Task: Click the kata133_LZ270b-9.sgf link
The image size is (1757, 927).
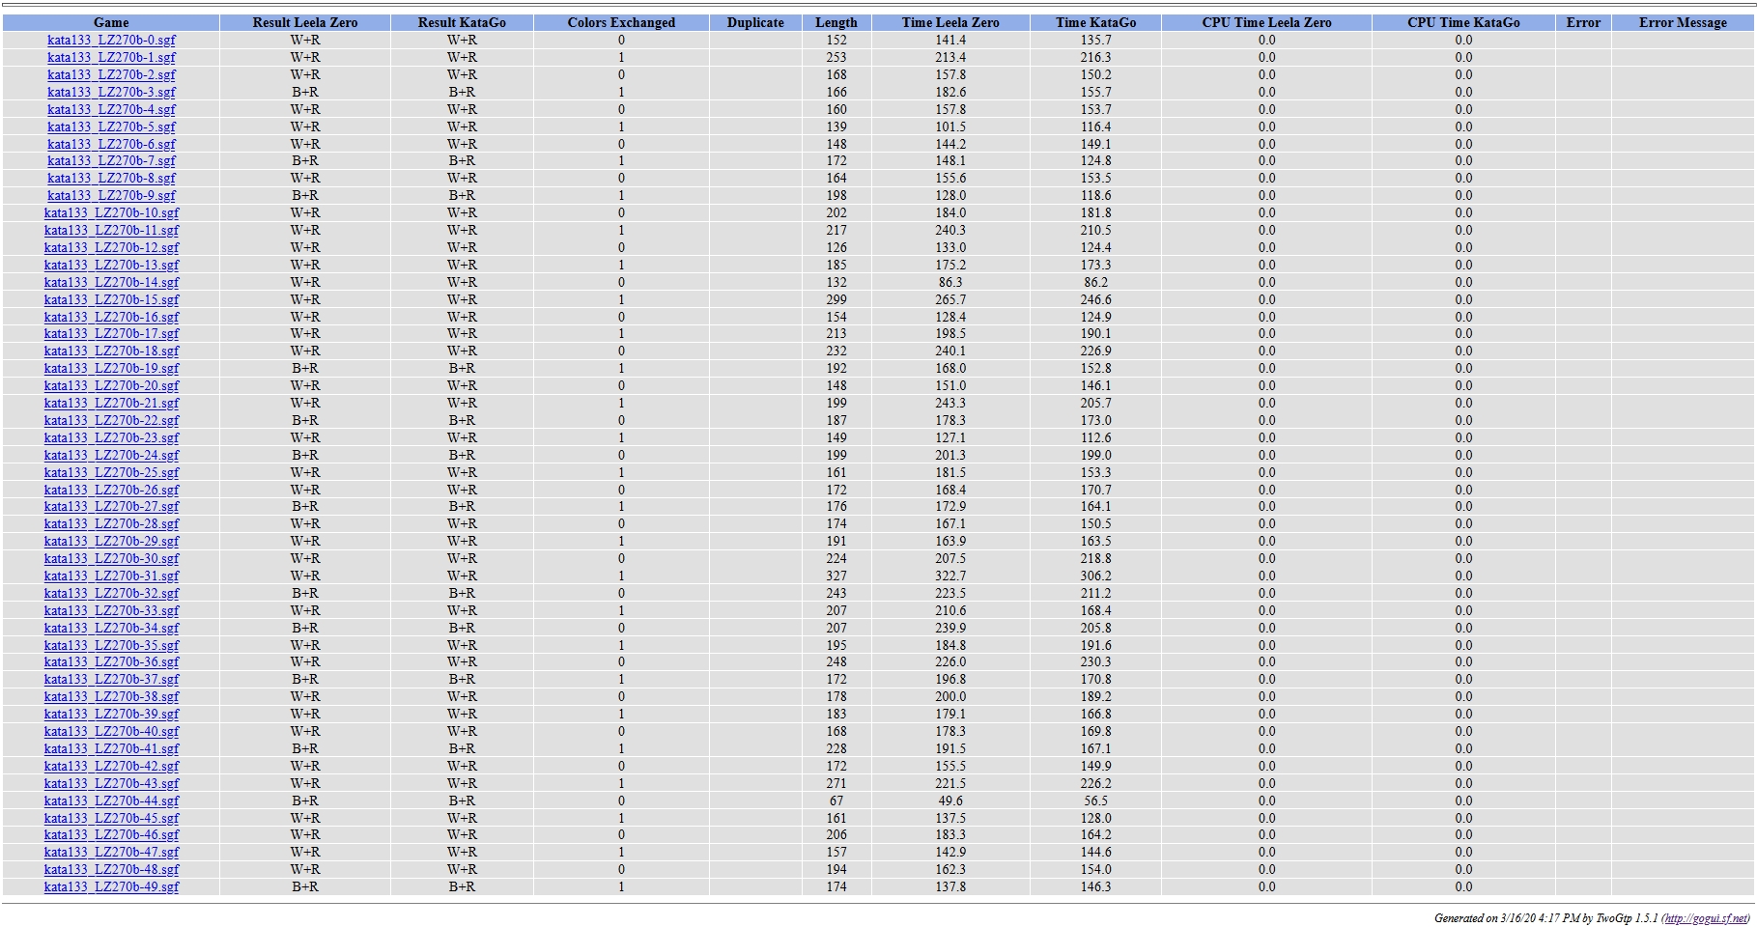Action: 111,196
